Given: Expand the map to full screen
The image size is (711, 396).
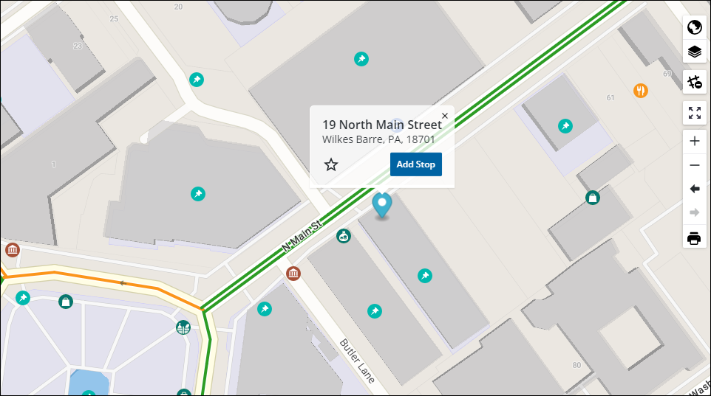Looking at the screenshot, I should coord(694,113).
